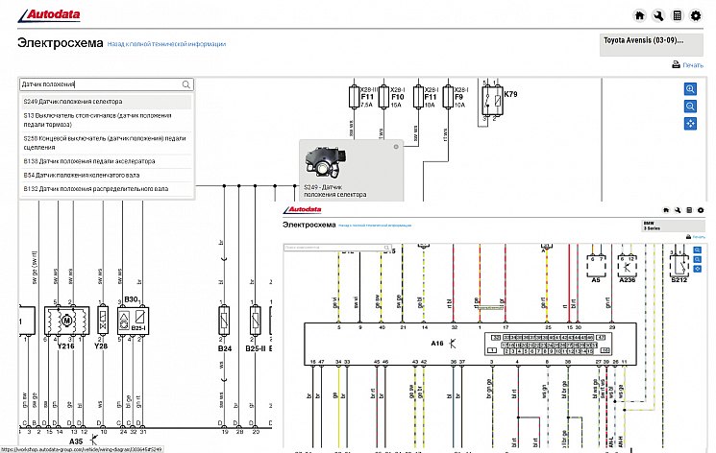Follow the Назад к полной технической информации link
This screenshot has width=716, height=453.
[166, 44]
